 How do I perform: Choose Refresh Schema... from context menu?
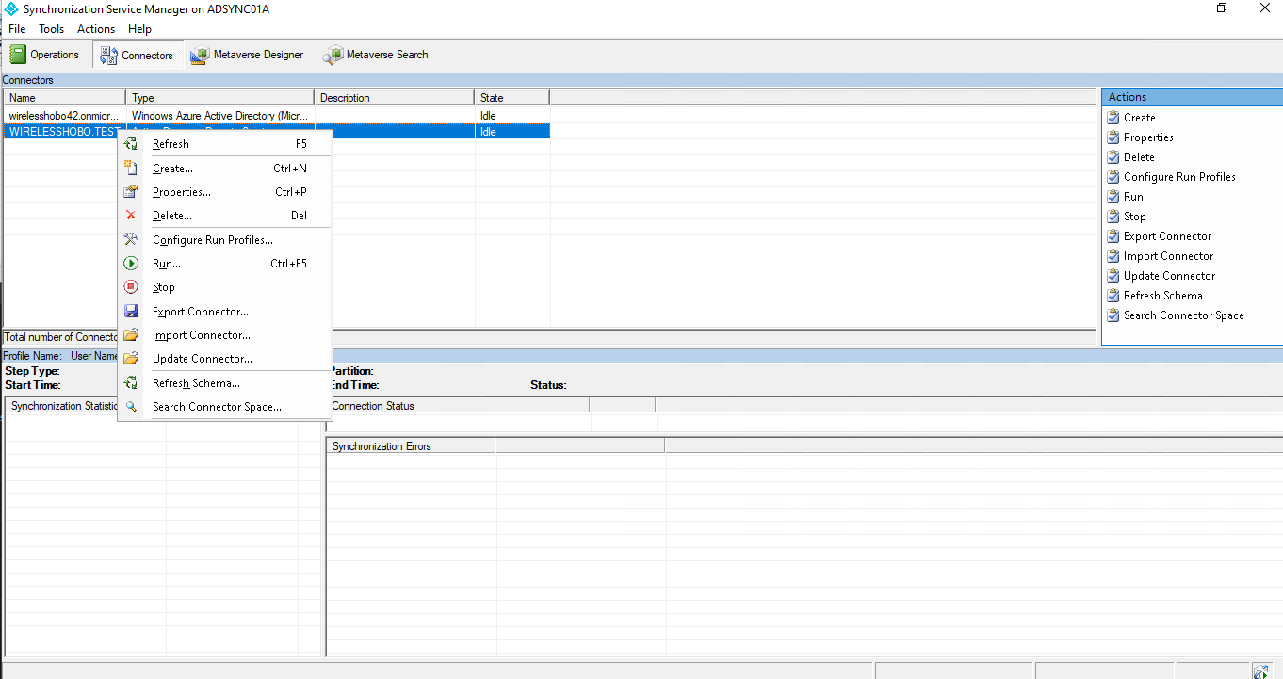(196, 383)
